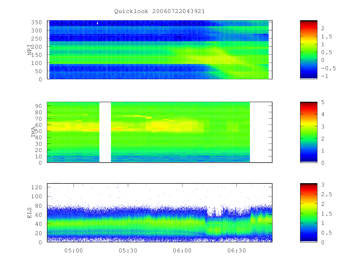
Task: Click the ELS spectrogram panel
Action: pos(160,213)
